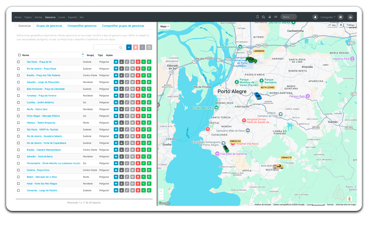Edit the Rio de Janeiro - Praça Mauá geofence

click(127, 68)
